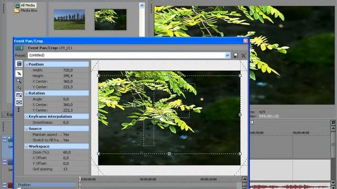Toggle Size About Center icon
337x189 pixels.
19,102
